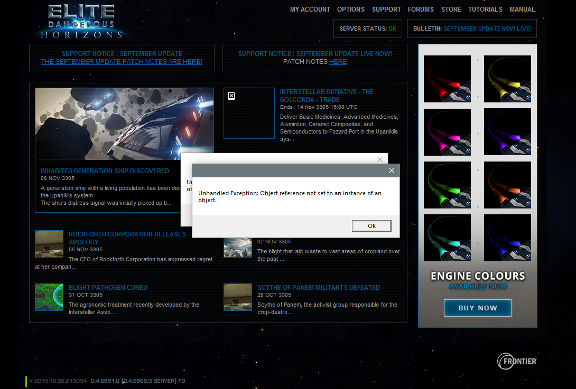The image size is (576, 389).
Task: Open the Options menu
Action: pyautogui.click(x=351, y=10)
